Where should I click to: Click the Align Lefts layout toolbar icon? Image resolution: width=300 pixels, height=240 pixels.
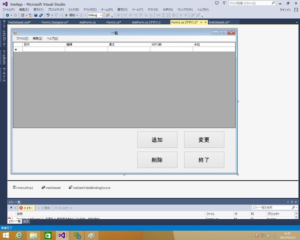click(125, 15)
